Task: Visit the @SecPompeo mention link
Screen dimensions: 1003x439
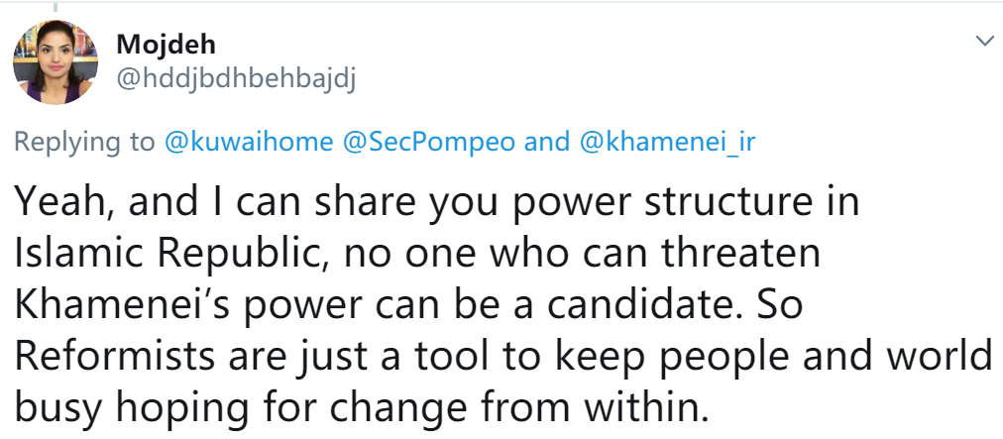Action: pyautogui.click(x=428, y=142)
